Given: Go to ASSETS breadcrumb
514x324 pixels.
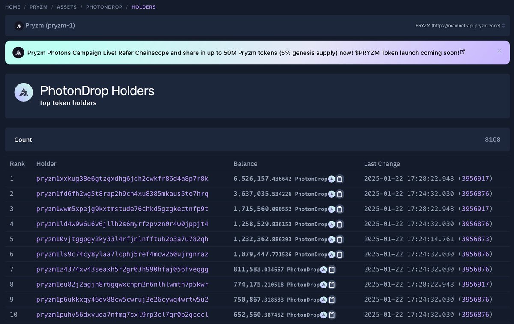Looking at the screenshot, I should [66, 7].
